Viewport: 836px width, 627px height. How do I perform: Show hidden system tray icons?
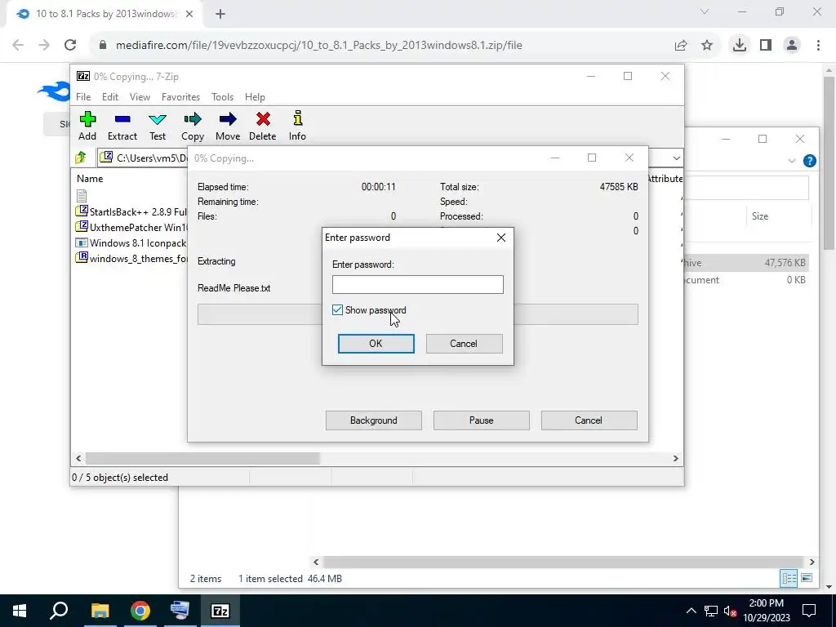coord(691,611)
